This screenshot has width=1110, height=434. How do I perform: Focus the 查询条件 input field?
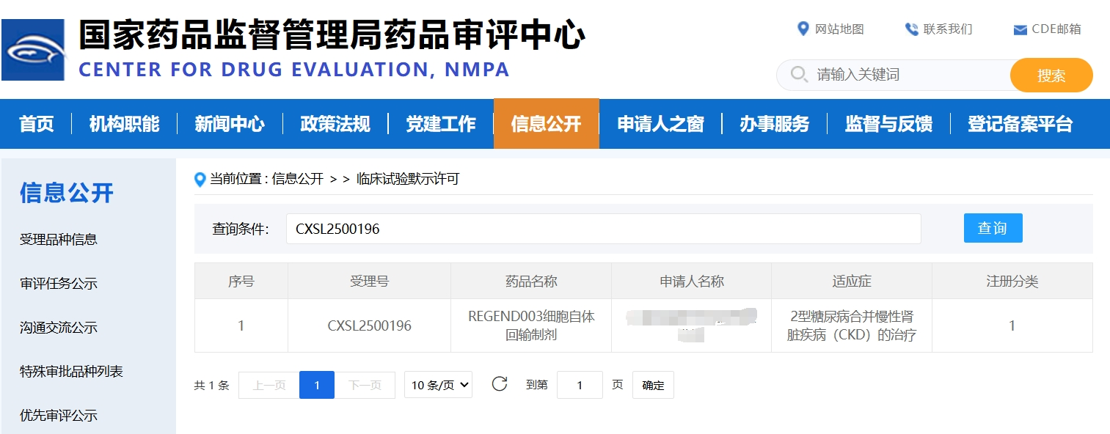tap(603, 229)
